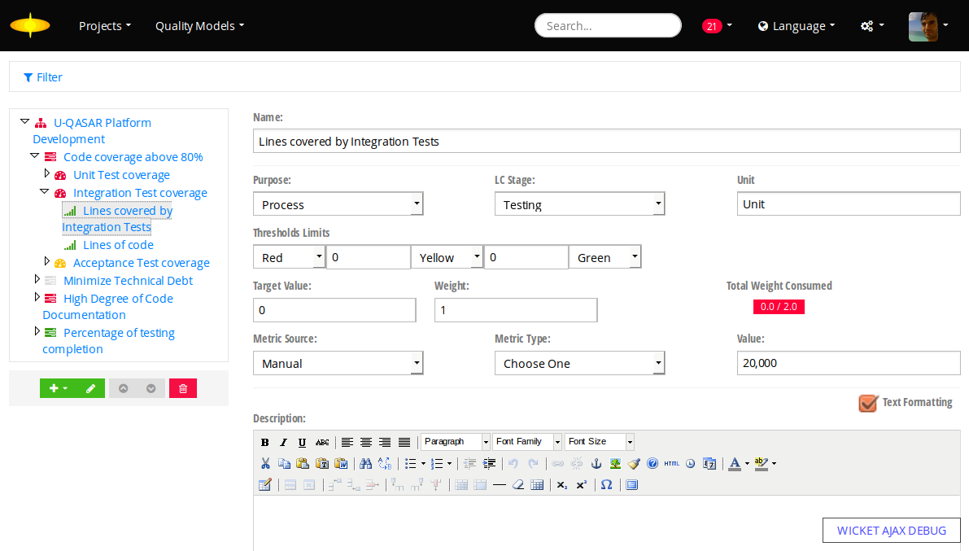Click the Cut scissors icon in editor

[265, 464]
